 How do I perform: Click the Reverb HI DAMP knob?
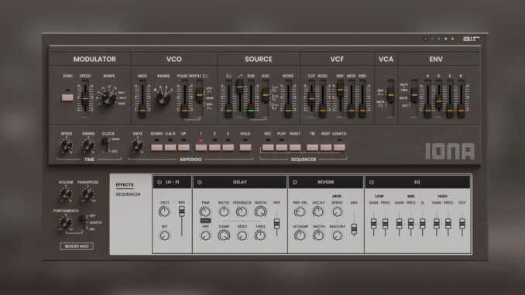(300, 235)
